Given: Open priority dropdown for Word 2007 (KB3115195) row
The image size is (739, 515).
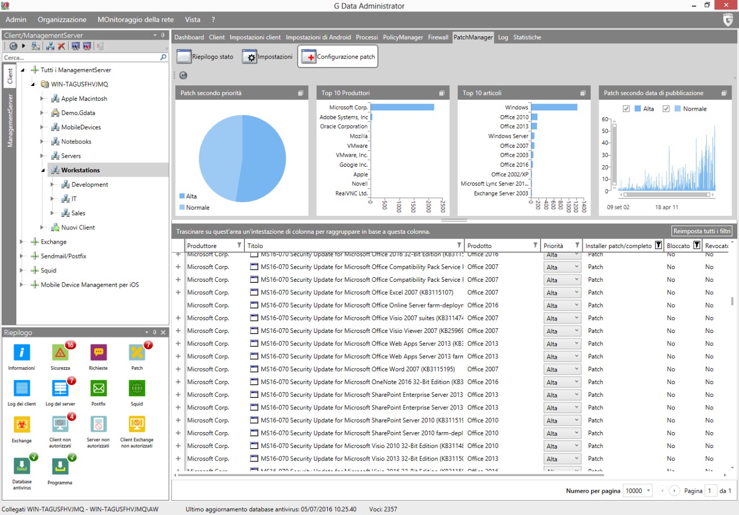Looking at the screenshot, I should click(x=562, y=369).
